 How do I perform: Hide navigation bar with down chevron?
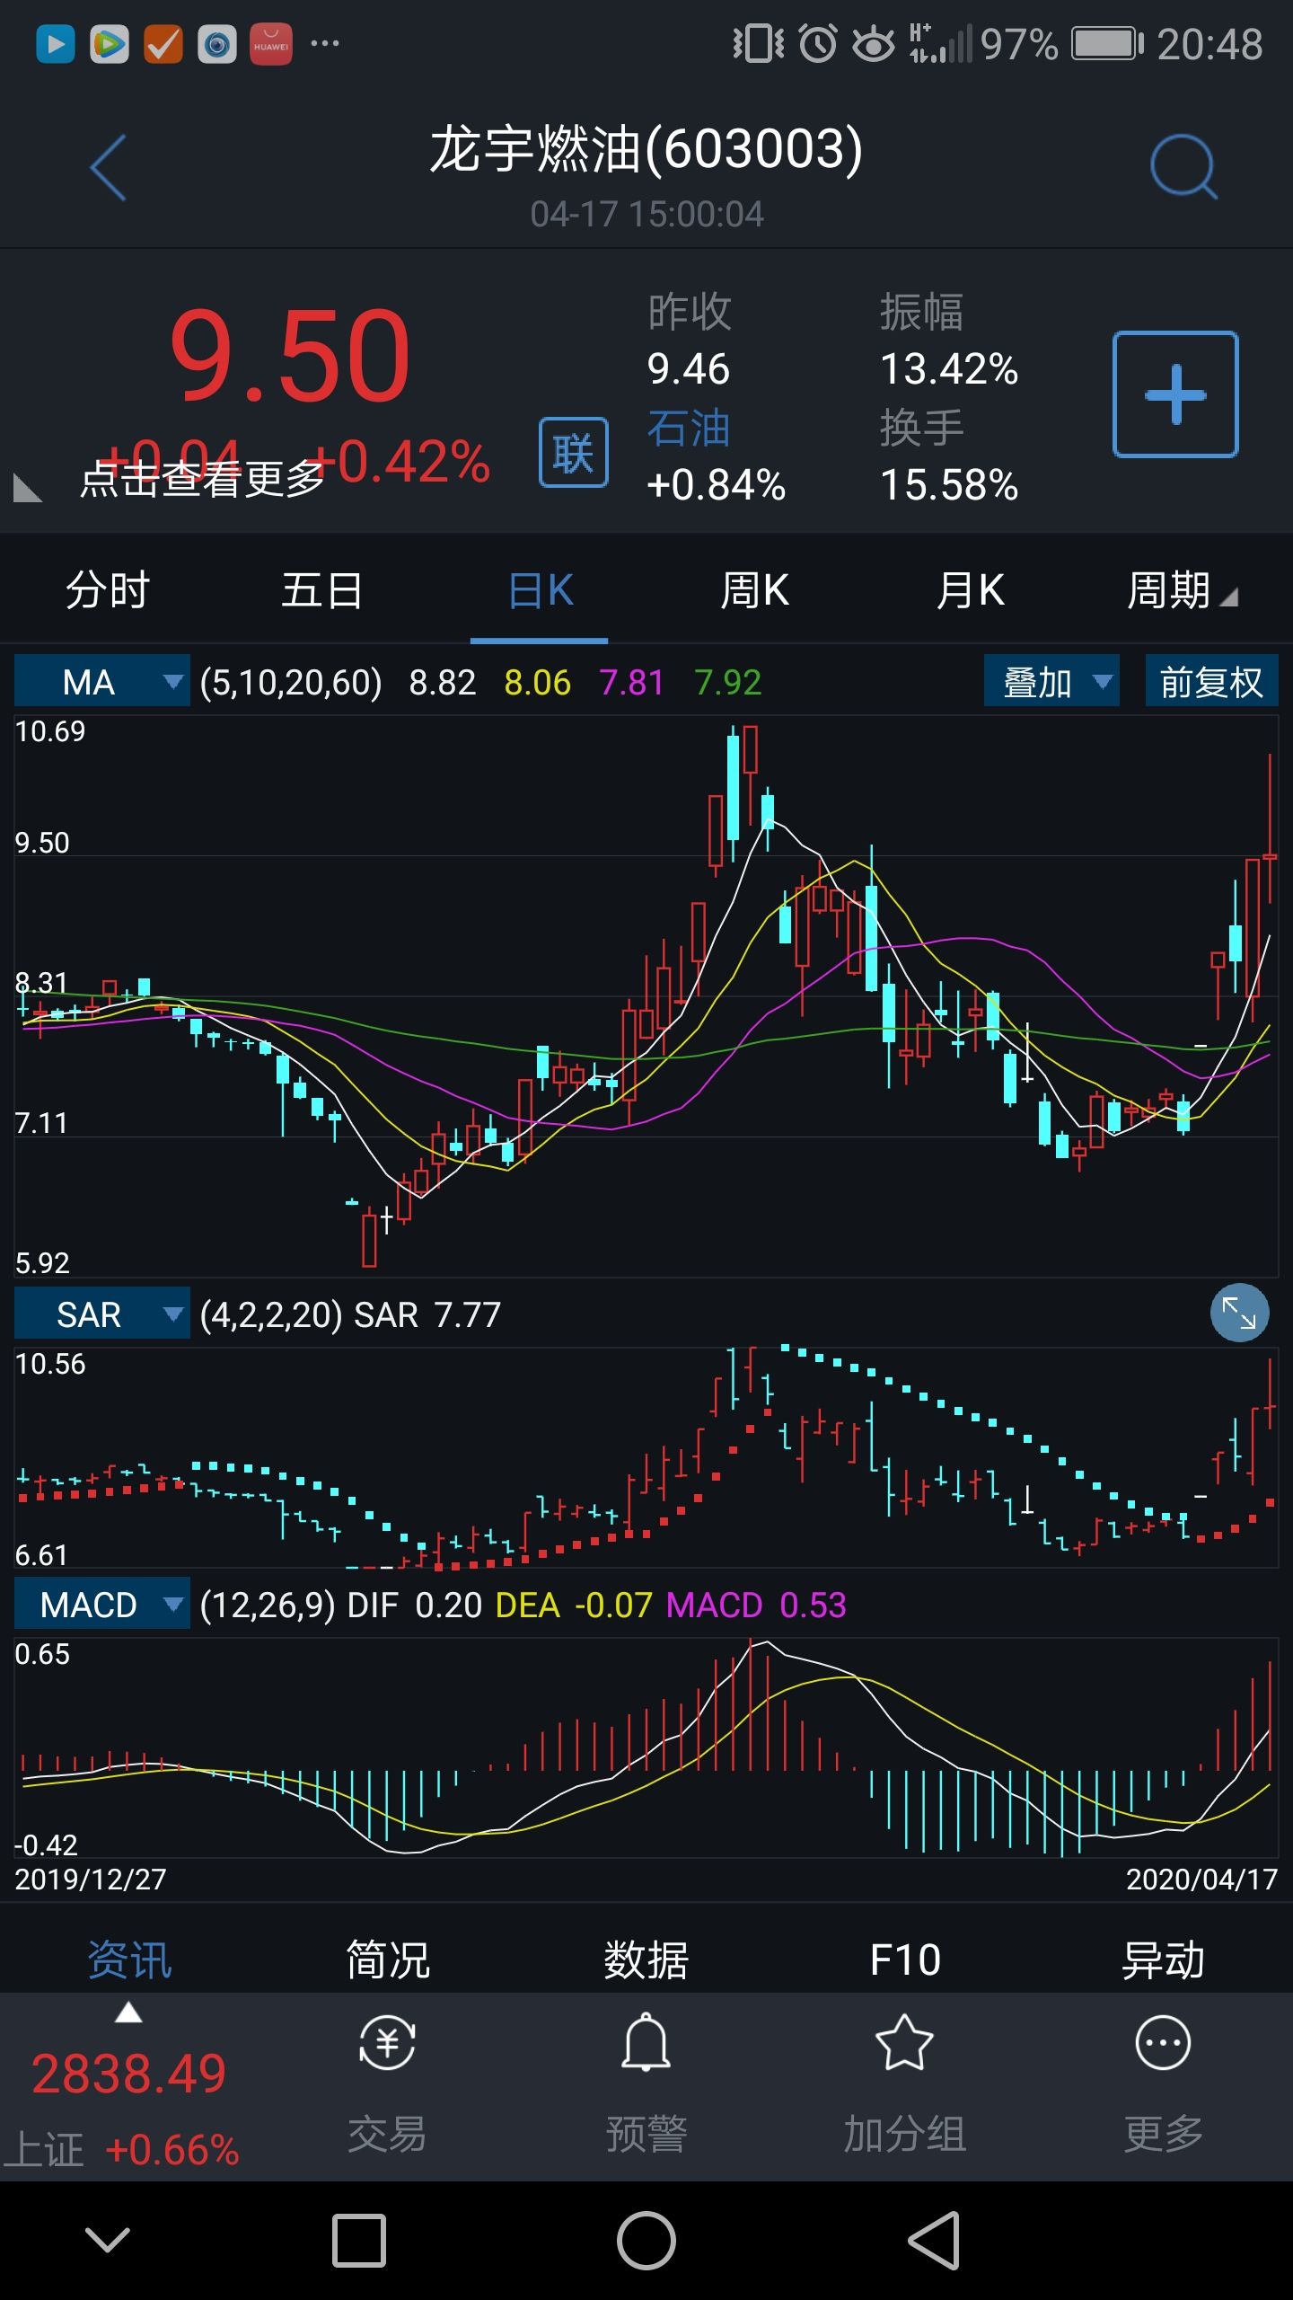tap(108, 2241)
